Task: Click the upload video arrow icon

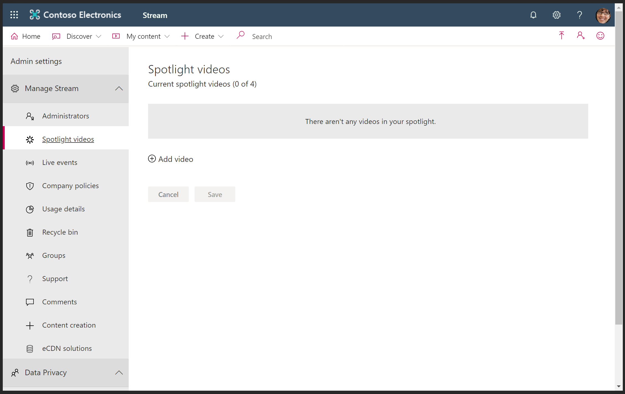Action: click(x=561, y=35)
